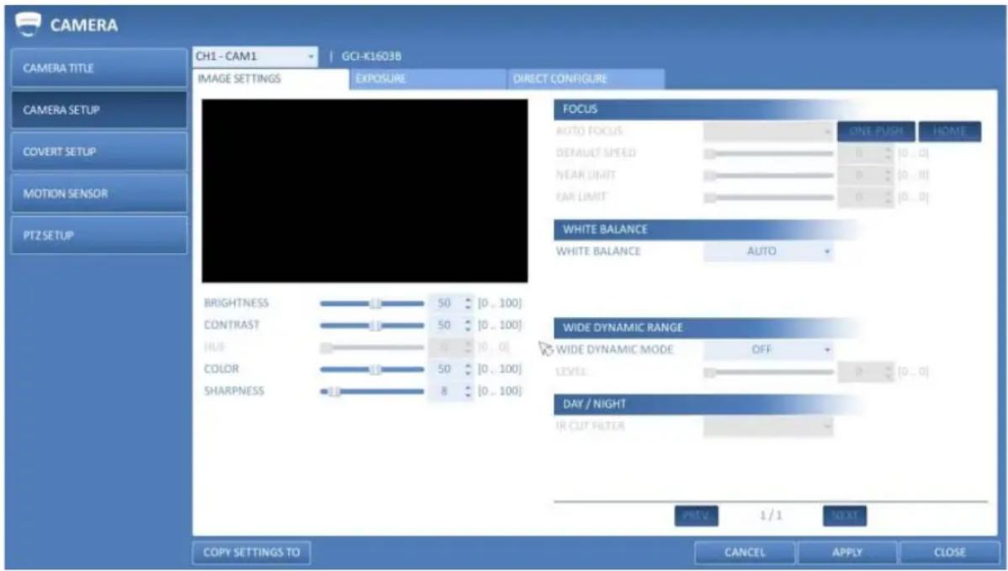Click the HOME focus button
1008x571 pixels.
(x=949, y=132)
